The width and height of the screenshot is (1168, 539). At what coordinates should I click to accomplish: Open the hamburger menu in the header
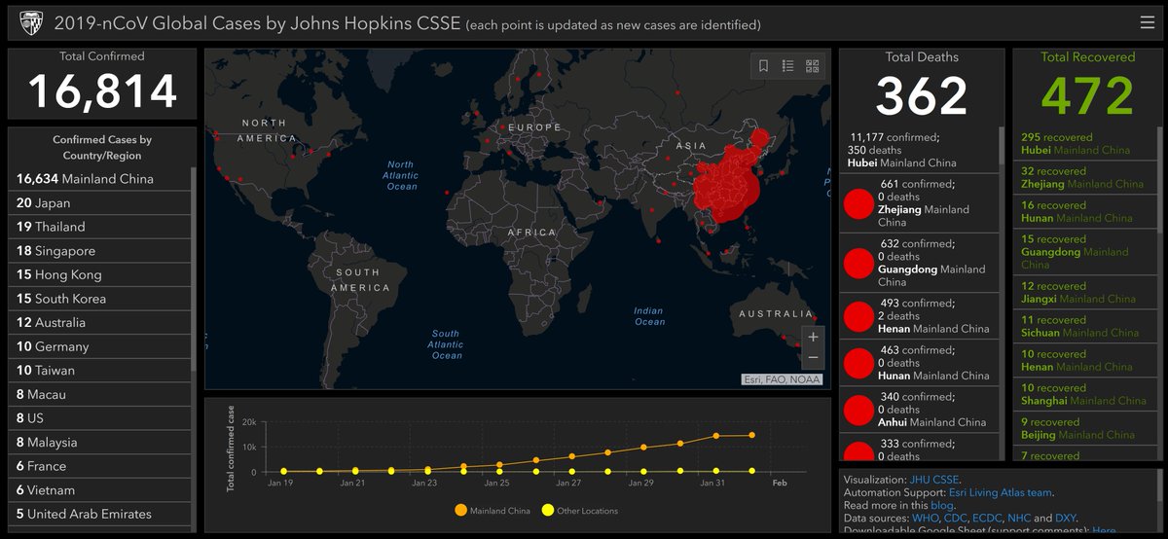1148,22
